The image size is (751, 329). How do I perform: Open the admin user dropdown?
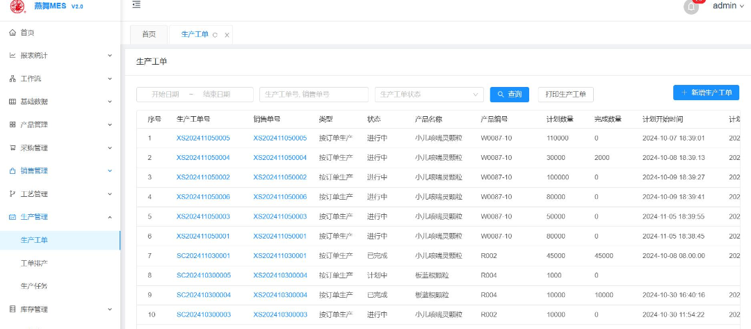[728, 6]
